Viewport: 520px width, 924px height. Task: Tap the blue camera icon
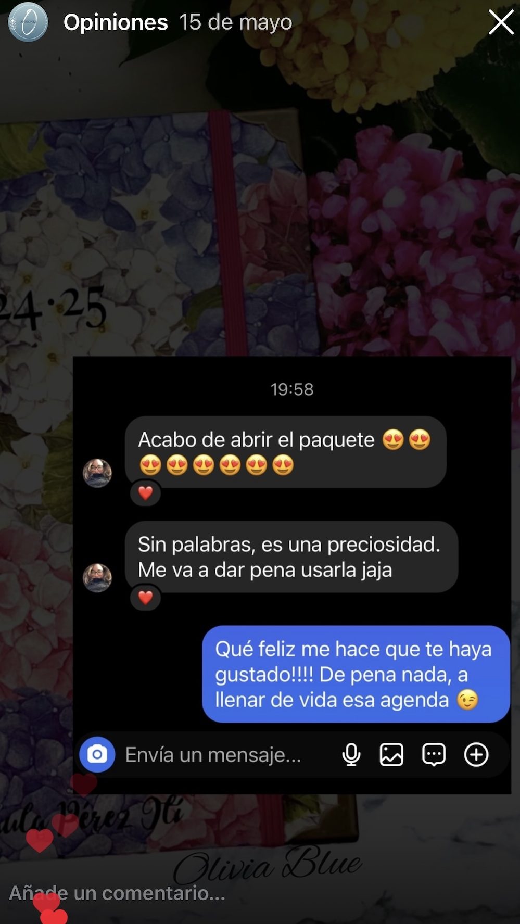[x=97, y=754]
